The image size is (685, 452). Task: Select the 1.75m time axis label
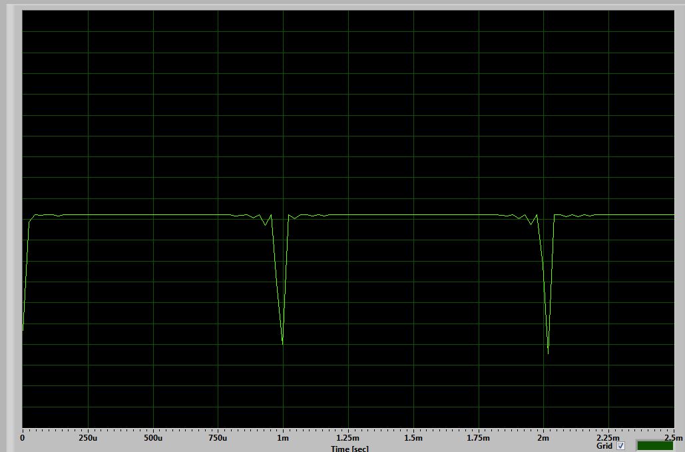pos(479,437)
